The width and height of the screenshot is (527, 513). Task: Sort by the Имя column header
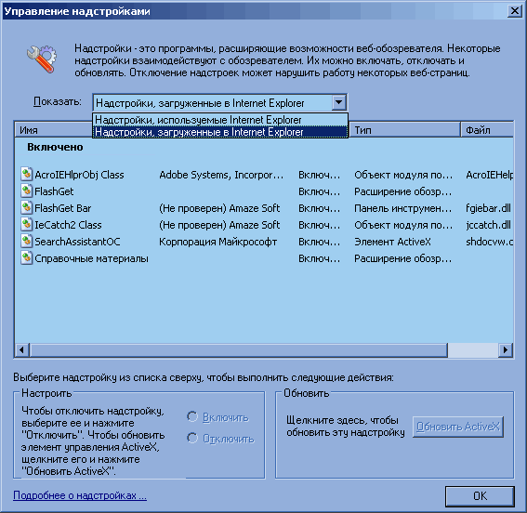[54, 130]
